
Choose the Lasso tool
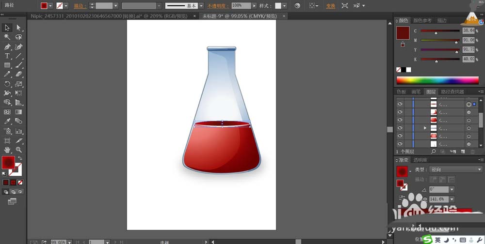pos(18,37)
